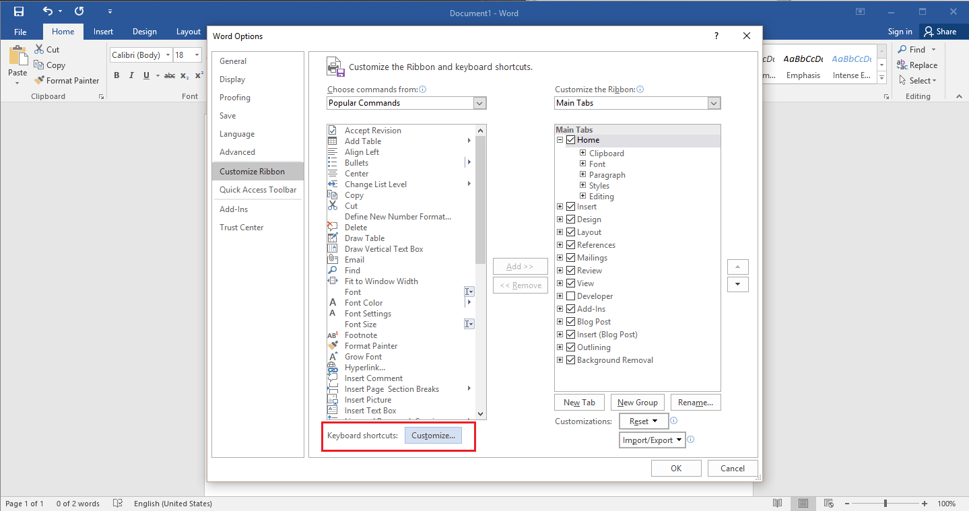Click the Format Painter brush in ribbon

(39, 81)
